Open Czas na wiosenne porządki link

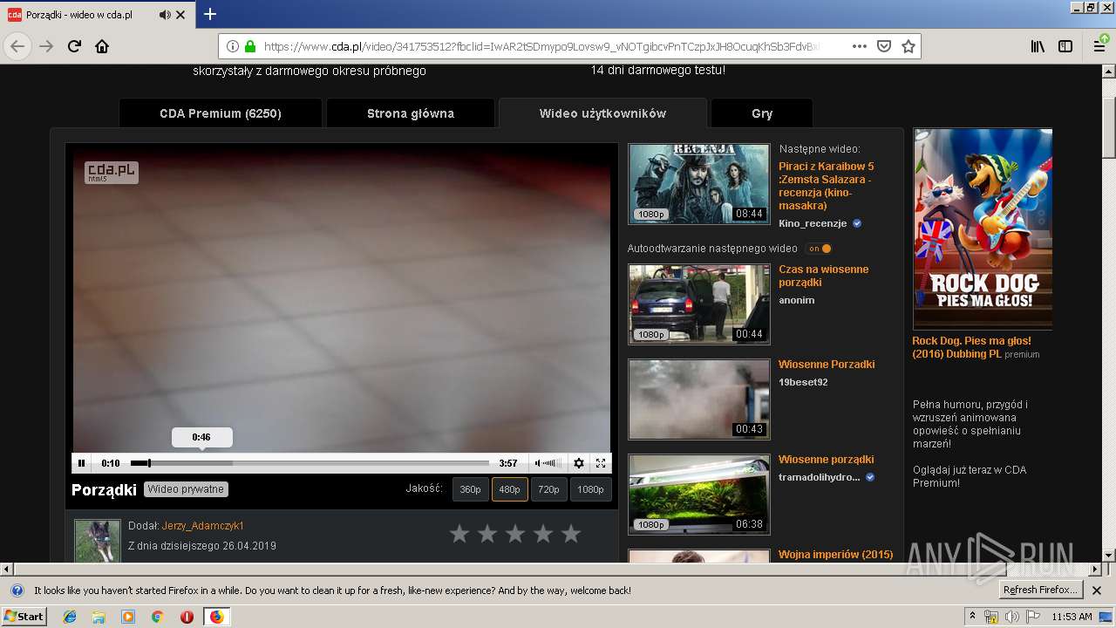pos(824,276)
